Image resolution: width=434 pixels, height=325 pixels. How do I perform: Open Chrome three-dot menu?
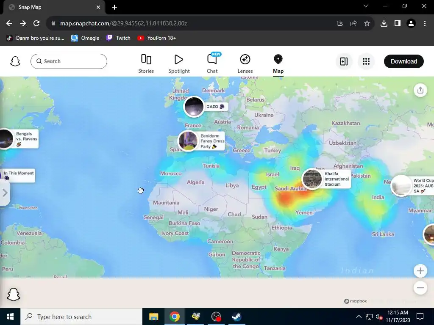[x=425, y=24]
